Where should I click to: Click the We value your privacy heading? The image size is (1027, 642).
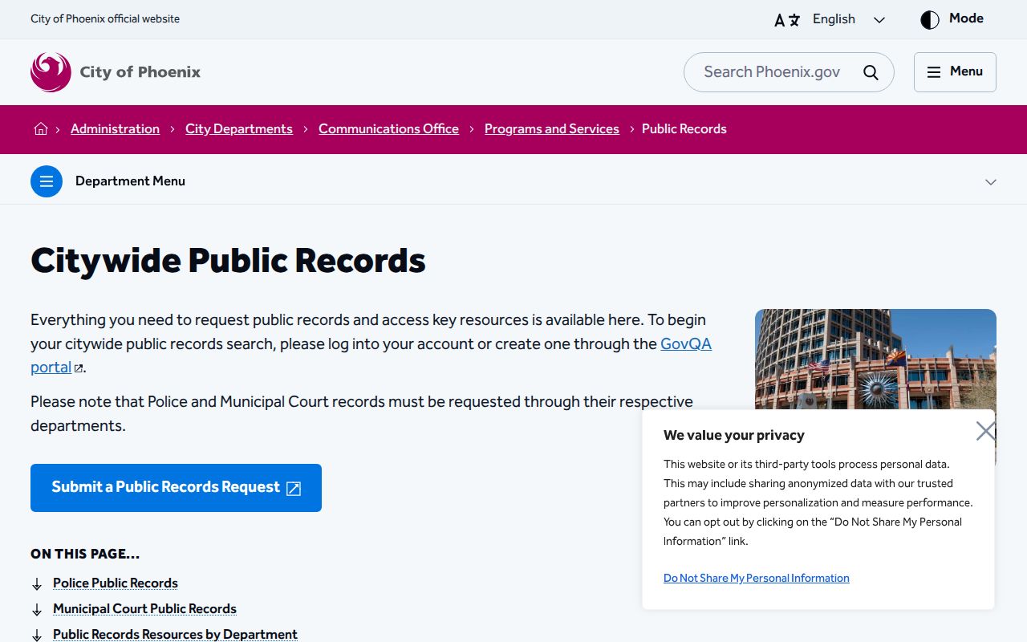point(734,435)
